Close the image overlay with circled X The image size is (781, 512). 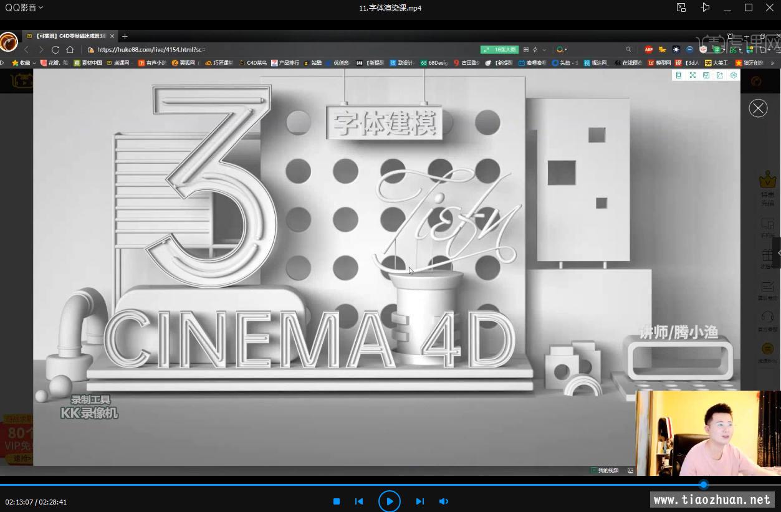(758, 108)
